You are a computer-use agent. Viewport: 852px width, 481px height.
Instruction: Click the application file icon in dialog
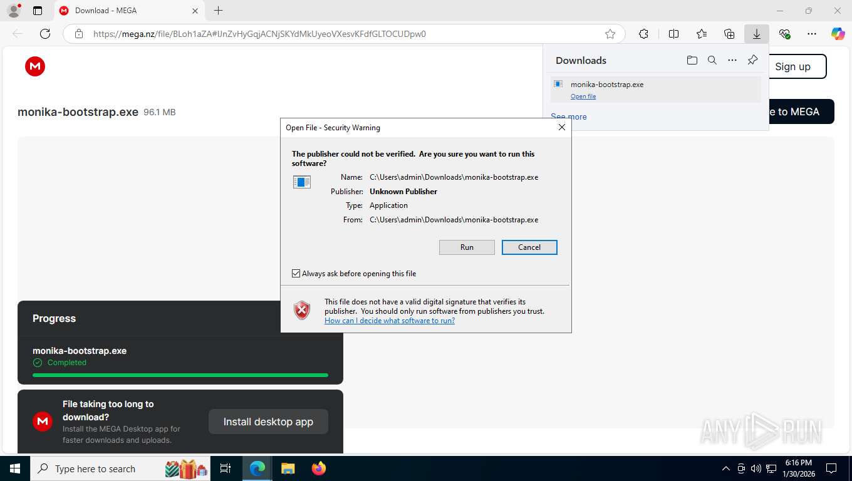[x=302, y=182]
